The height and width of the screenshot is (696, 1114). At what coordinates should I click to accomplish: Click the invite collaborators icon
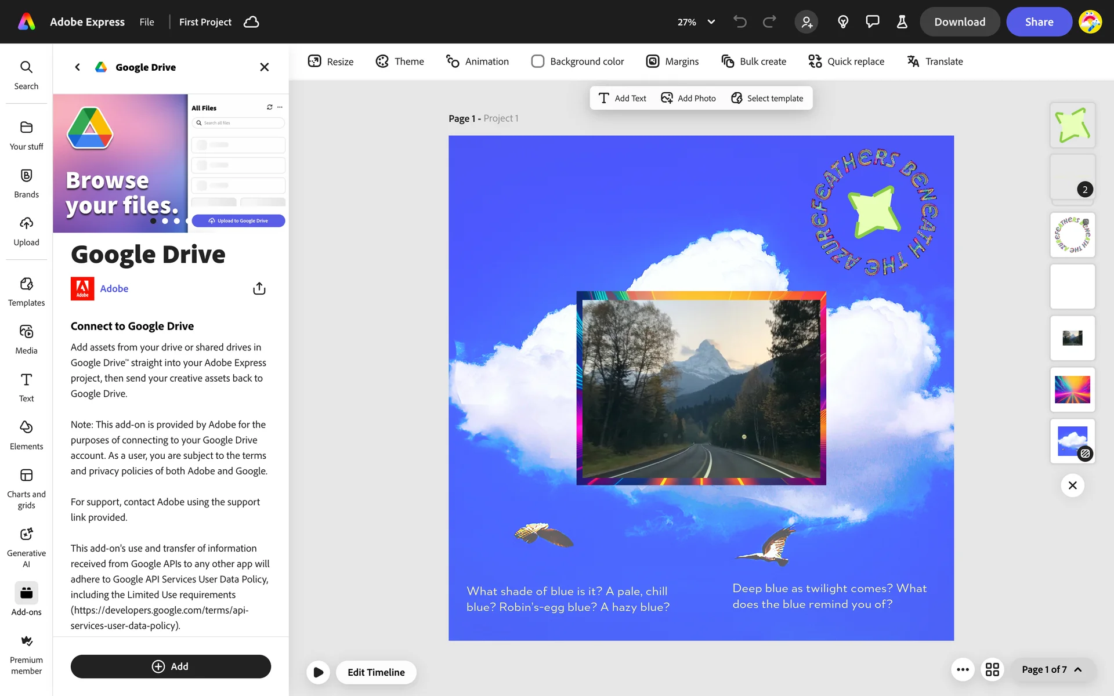point(806,22)
